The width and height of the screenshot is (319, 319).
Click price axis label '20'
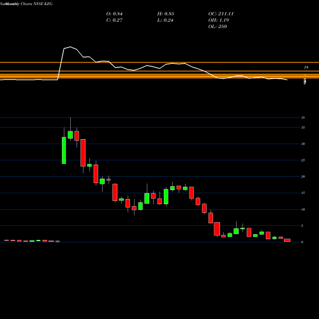click(x=303, y=177)
